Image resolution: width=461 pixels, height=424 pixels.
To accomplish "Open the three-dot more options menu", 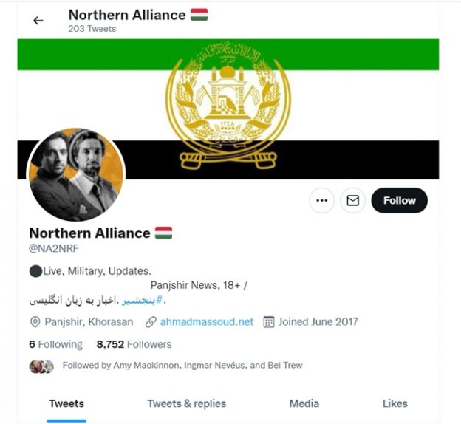I will point(321,200).
